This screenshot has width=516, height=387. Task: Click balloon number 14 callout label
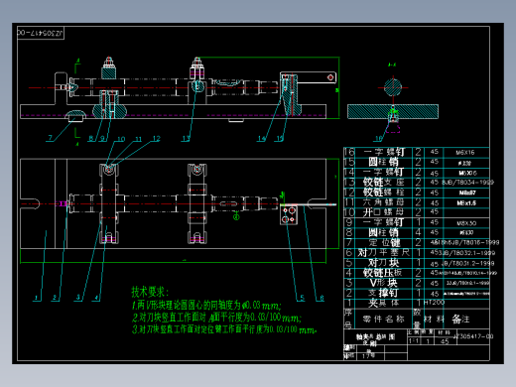(262, 139)
